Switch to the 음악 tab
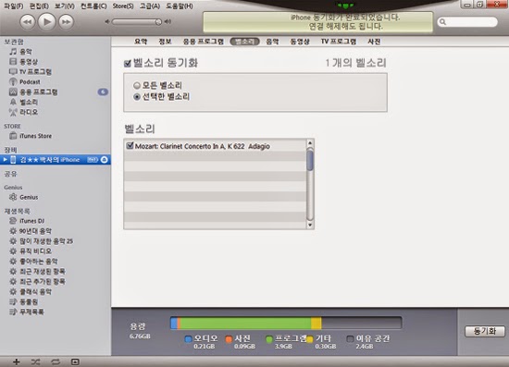Viewport: 509px width, 367px height. point(272,42)
